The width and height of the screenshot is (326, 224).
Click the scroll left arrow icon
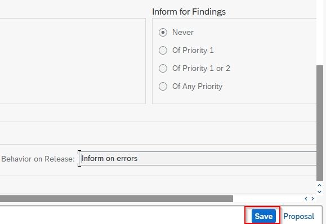pyautogui.click(x=306, y=199)
